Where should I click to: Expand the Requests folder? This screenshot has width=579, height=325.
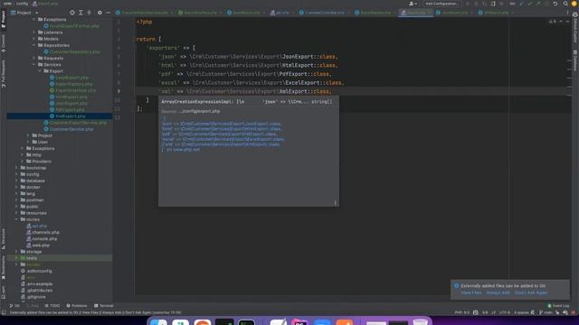coord(34,58)
